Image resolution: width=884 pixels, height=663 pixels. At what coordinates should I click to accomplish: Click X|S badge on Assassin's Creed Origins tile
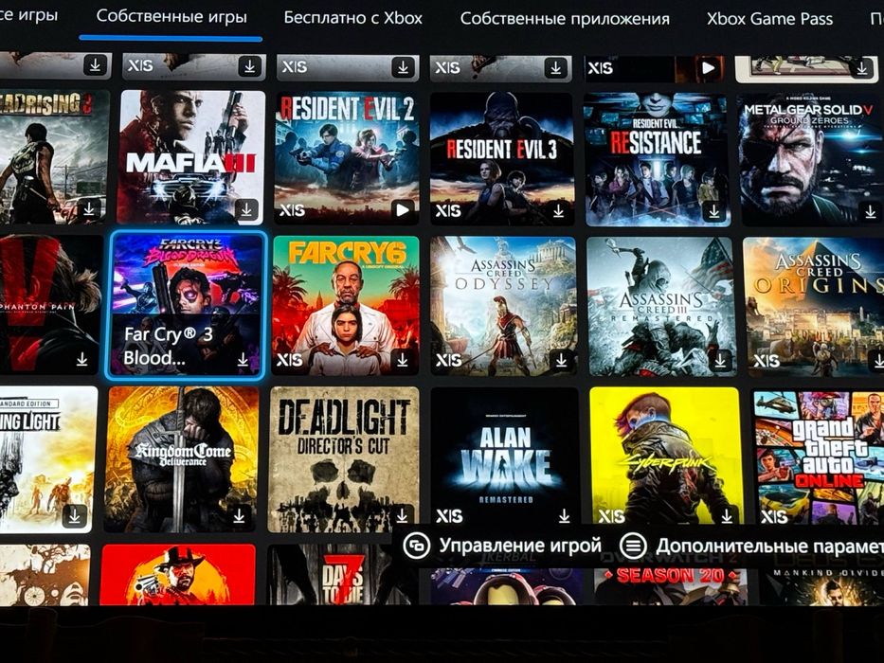pos(767,360)
